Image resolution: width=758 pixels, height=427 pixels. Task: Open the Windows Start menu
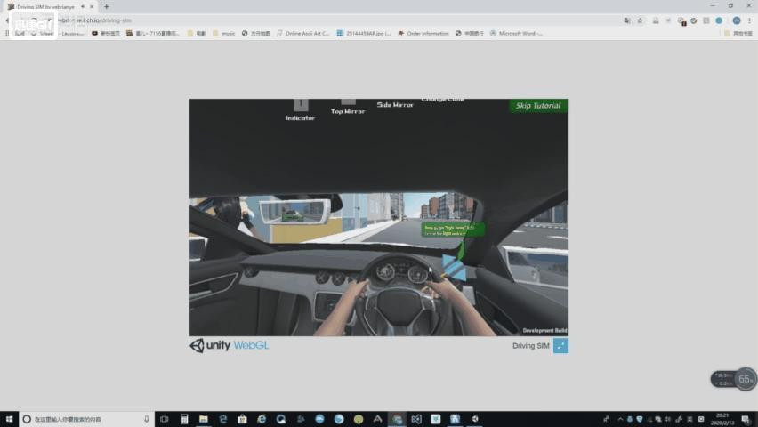click(9, 419)
